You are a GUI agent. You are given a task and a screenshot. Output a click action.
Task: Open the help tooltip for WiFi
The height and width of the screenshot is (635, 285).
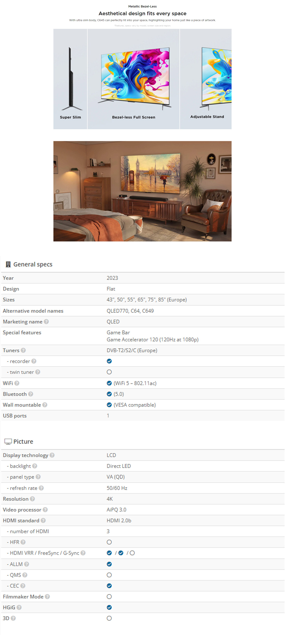(17, 383)
